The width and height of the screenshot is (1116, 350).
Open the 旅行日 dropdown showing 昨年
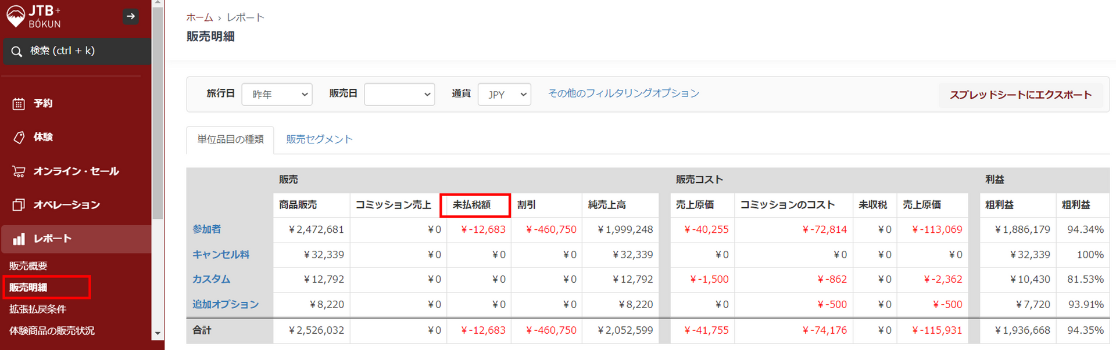tap(277, 95)
